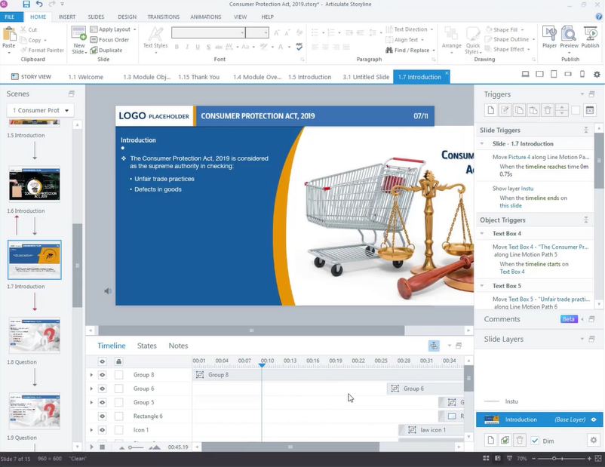Screen dimensions: 605x467
Task: Switch to the ANIMATIONS tab
Action: (x=206, y=17)
